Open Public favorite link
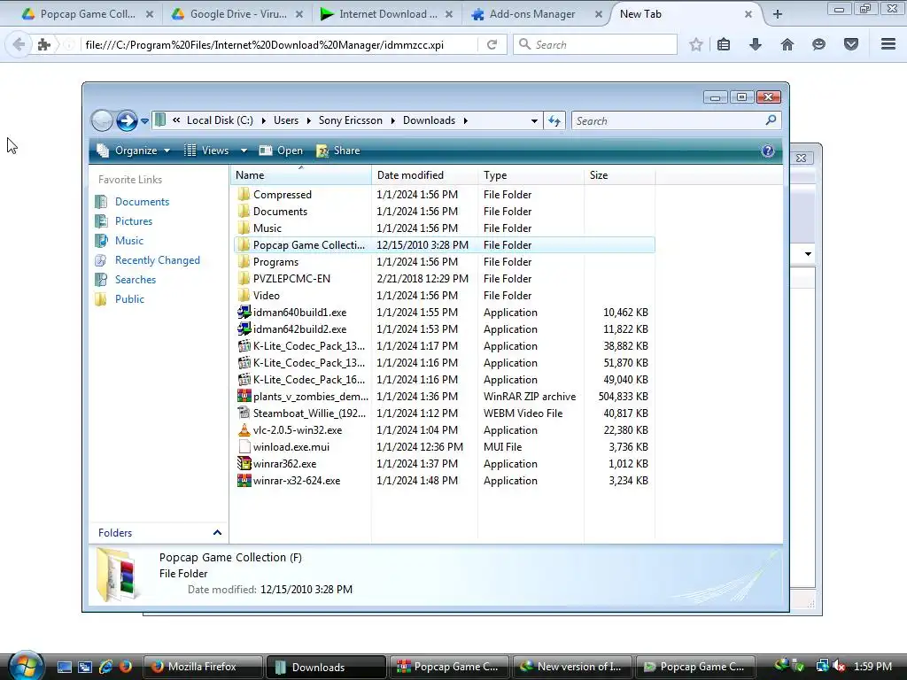Screen dimensions: 907x680 pos(129,299)
